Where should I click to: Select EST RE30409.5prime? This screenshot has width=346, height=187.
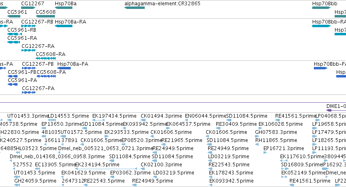[x=236, y=124]
